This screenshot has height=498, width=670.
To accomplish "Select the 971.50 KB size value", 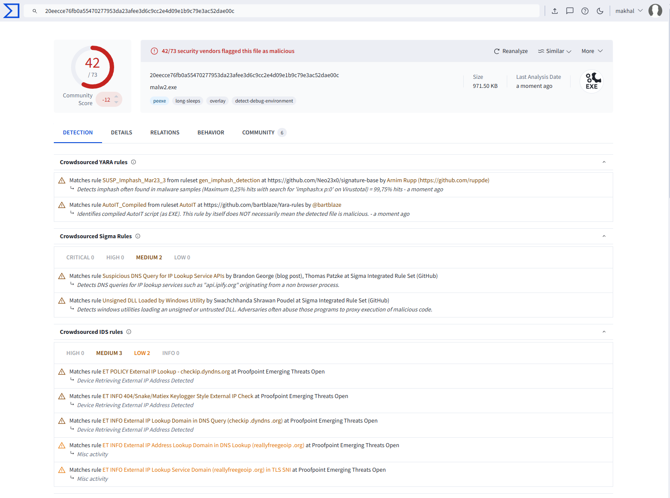I will click(485, 86).
